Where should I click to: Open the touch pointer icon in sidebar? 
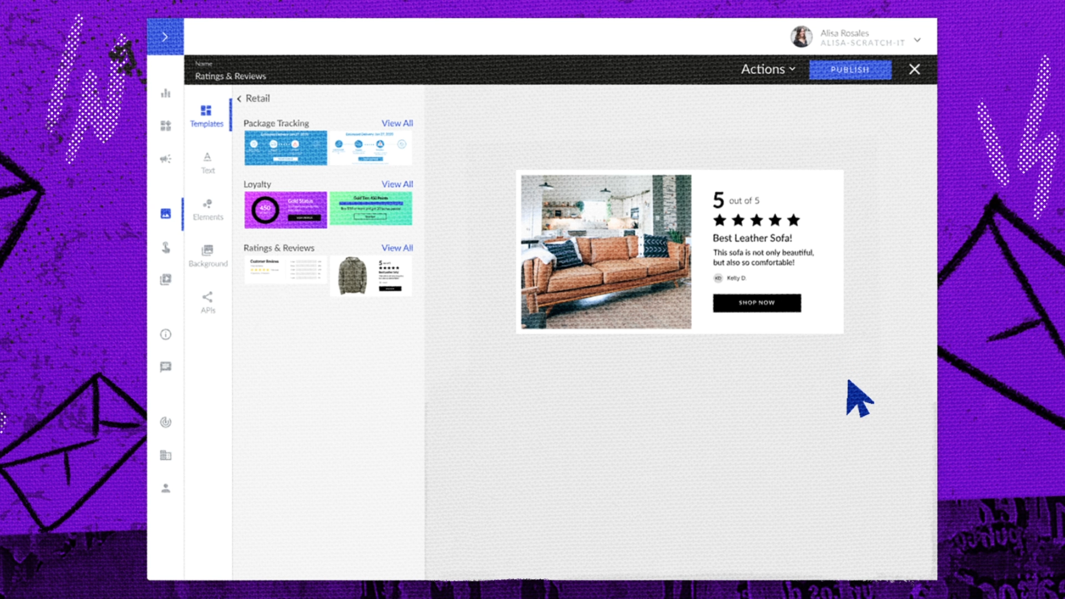pos(165,247)
